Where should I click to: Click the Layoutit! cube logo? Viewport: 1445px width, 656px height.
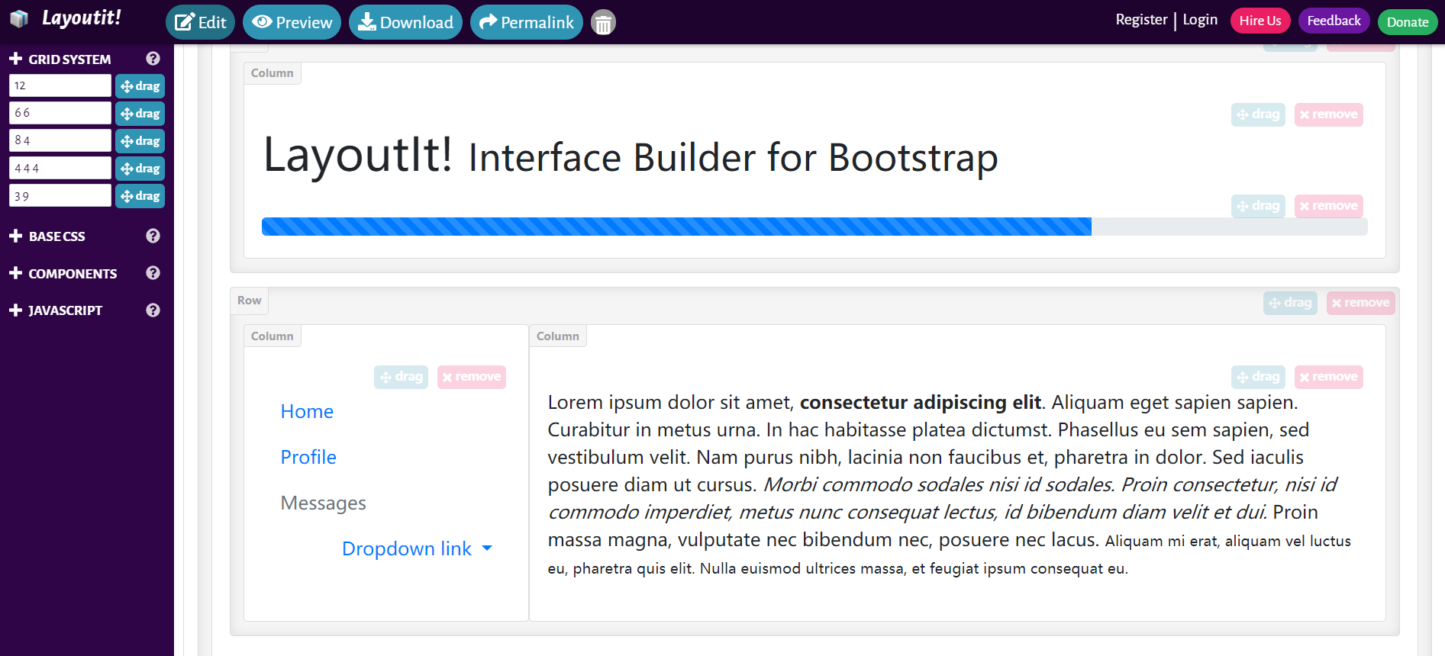(19, 18)
